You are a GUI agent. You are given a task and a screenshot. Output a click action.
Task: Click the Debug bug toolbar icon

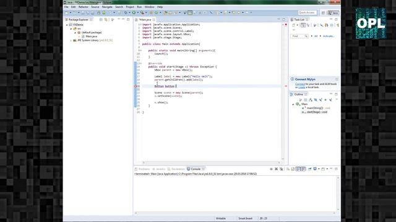[x=126, y=12]
